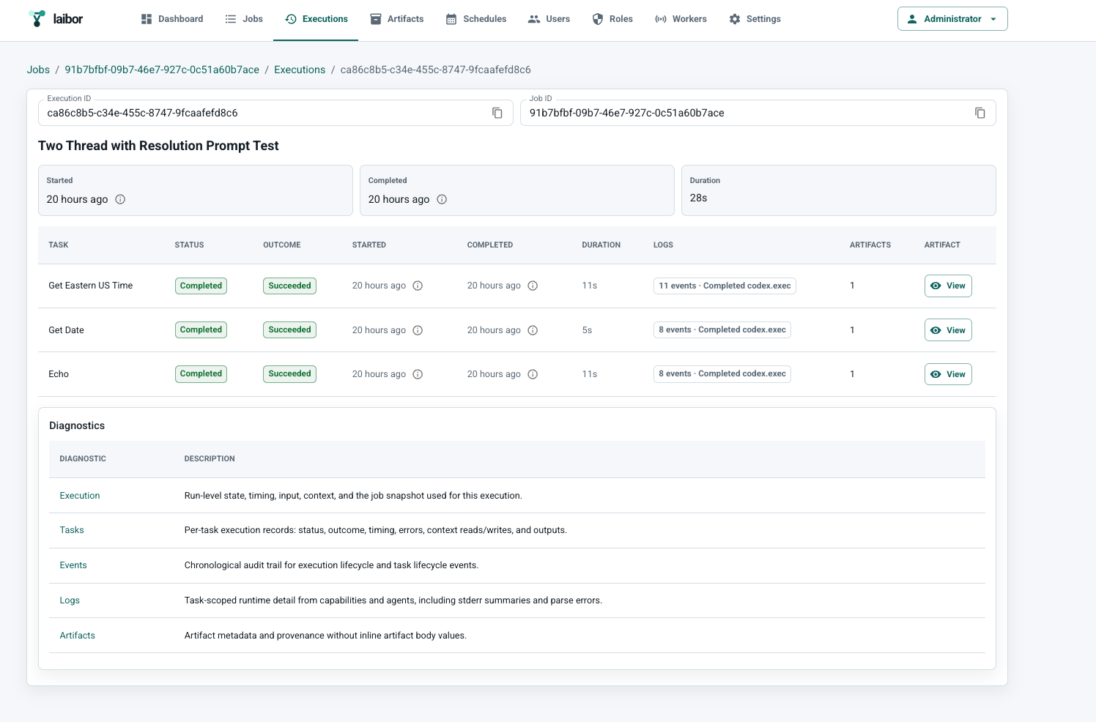The width and height of the screenshot is (1096, 722).
Task: Select the Executions nav tab
Action: click(x=316, y=19)
